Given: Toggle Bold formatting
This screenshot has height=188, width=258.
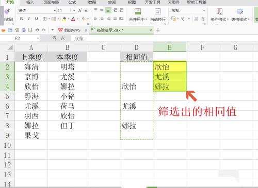Looking at the screenshot, I should click(22, 19).
